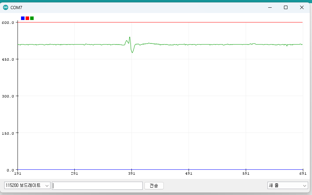The width and height of the screenshot is (312, 195).
Task: Click the 391 x-axis label
Action: point(131,174)
